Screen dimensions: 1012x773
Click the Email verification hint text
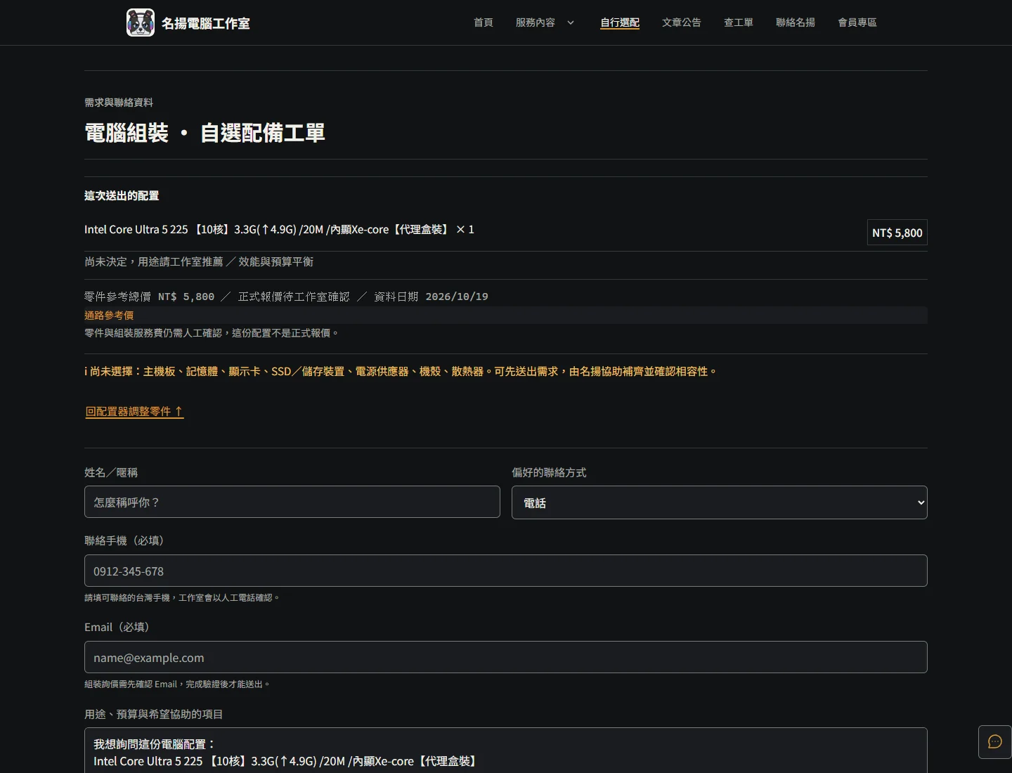pos(177,684)
